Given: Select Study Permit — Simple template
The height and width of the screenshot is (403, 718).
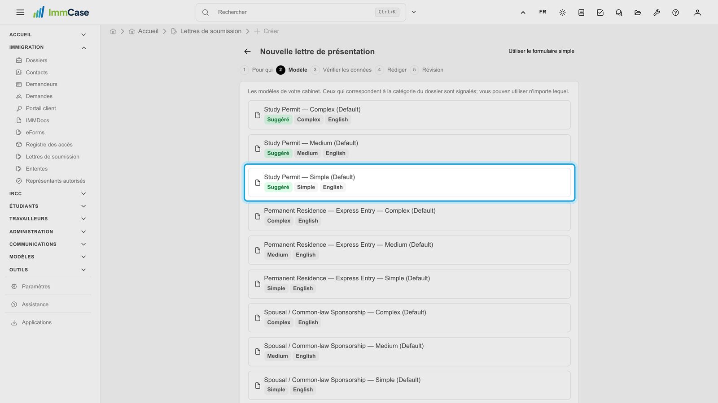Looking at the screenshot, I should coord(409,183).
